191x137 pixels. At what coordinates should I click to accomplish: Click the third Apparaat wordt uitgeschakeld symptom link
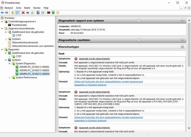tap(94, 128)
